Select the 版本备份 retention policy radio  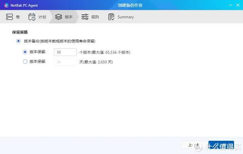pos(19,41)
